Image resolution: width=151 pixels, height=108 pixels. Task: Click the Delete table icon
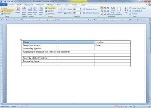[x=17, y=9]
